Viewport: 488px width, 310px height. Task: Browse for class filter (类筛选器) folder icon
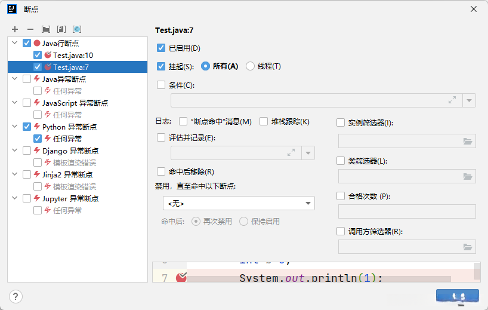click(x=468, y=176)
